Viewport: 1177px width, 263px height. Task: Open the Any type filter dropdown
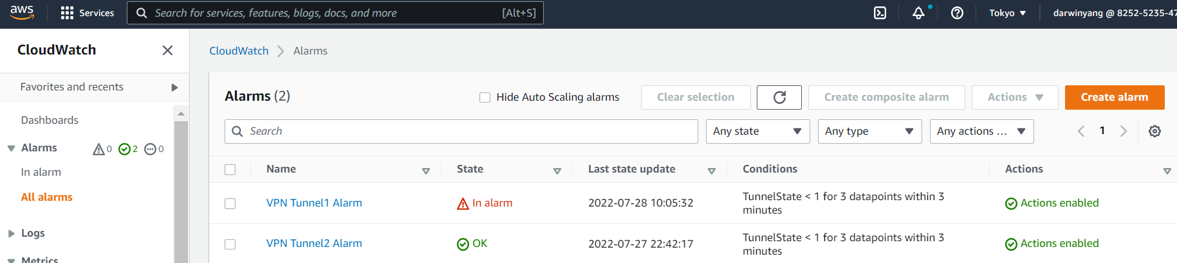pyautogui.click(x=869, y=131)
